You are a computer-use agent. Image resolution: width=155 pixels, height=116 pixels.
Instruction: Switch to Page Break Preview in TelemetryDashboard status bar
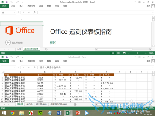[x=124, y=53]
